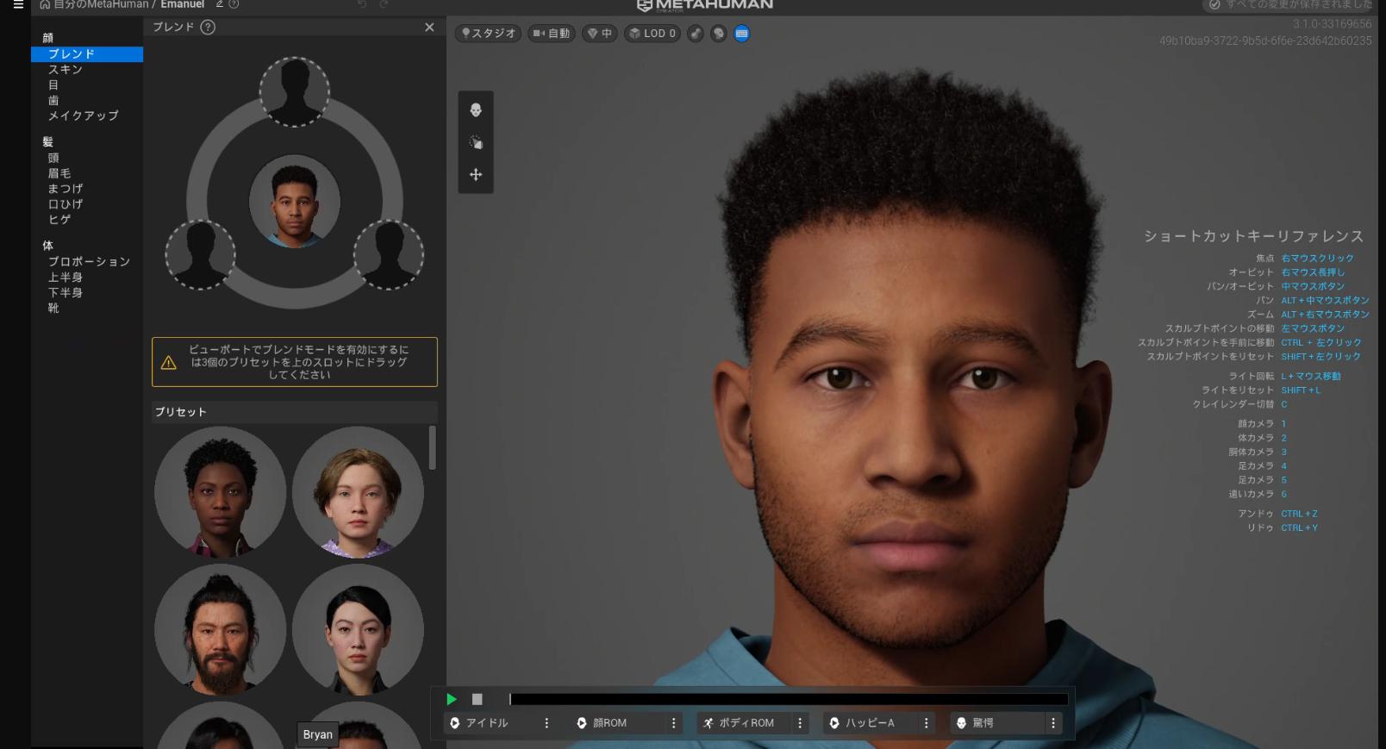Close the ブレンド panel
1386x749 pixels.
[429, 28]
